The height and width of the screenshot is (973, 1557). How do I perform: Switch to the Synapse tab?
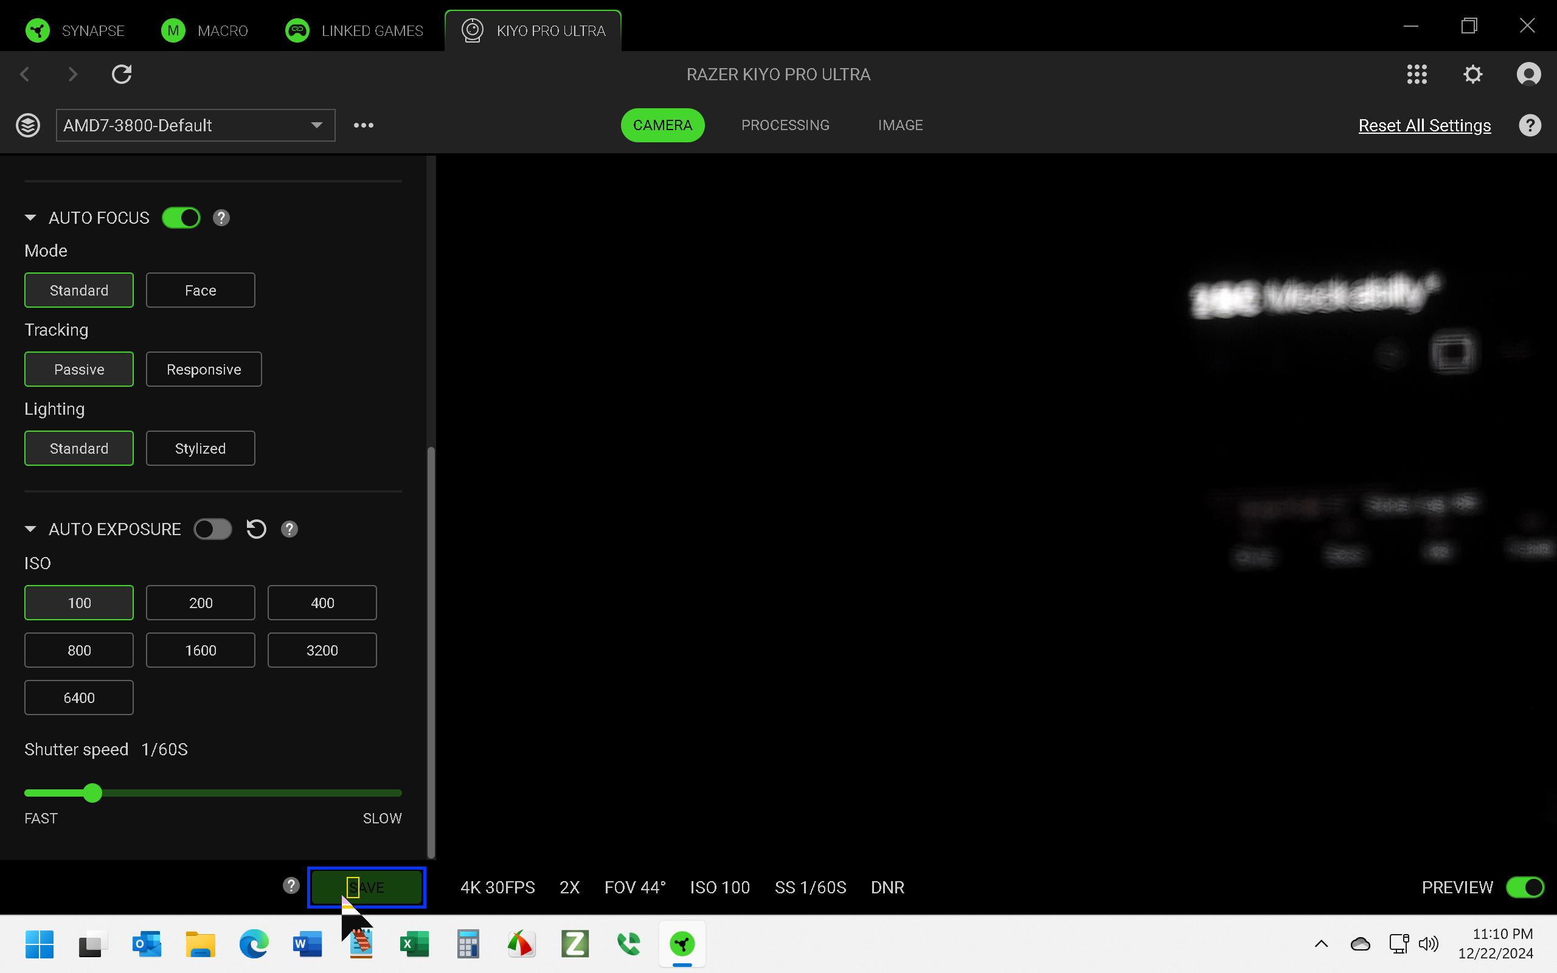[x=75, y=30]
